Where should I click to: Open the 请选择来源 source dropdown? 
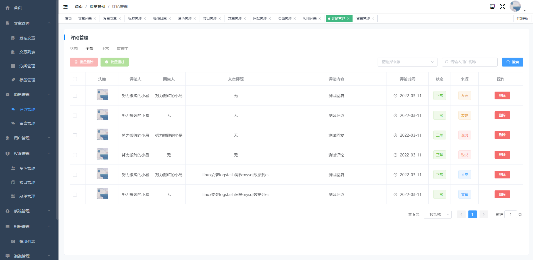[407, 62]
